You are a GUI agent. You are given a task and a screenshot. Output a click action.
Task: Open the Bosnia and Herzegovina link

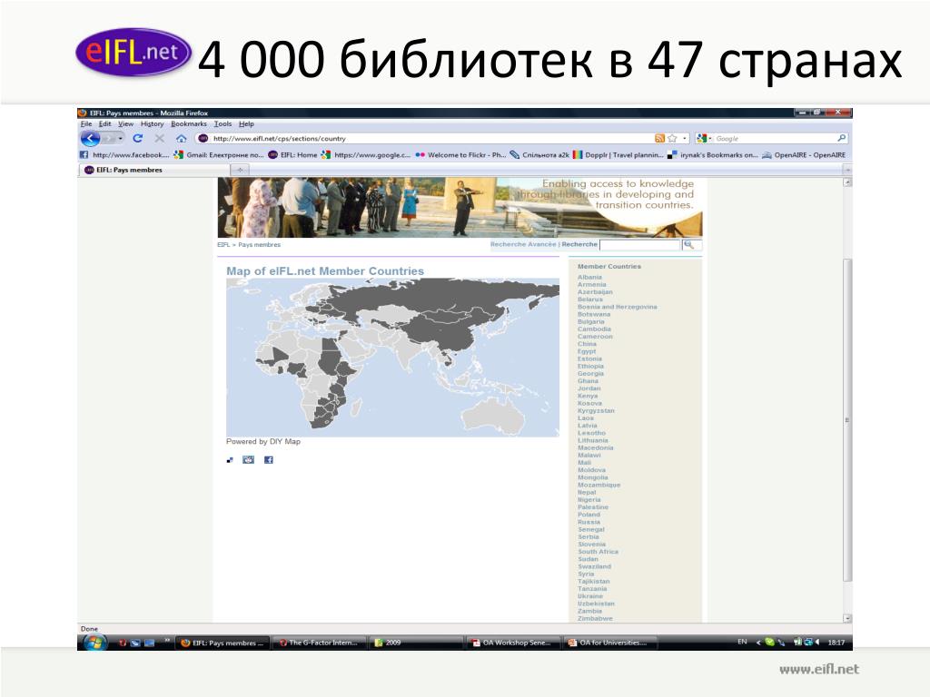pos(618,307)
